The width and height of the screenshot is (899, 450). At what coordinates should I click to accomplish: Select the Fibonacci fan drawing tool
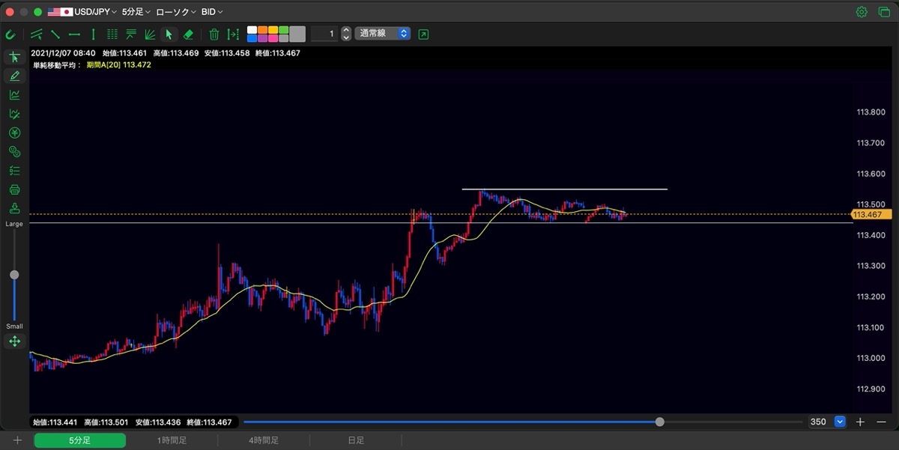[x=150, y=34]
